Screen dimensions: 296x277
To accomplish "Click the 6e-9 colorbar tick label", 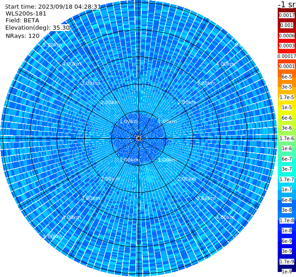I will click(287, 241).
